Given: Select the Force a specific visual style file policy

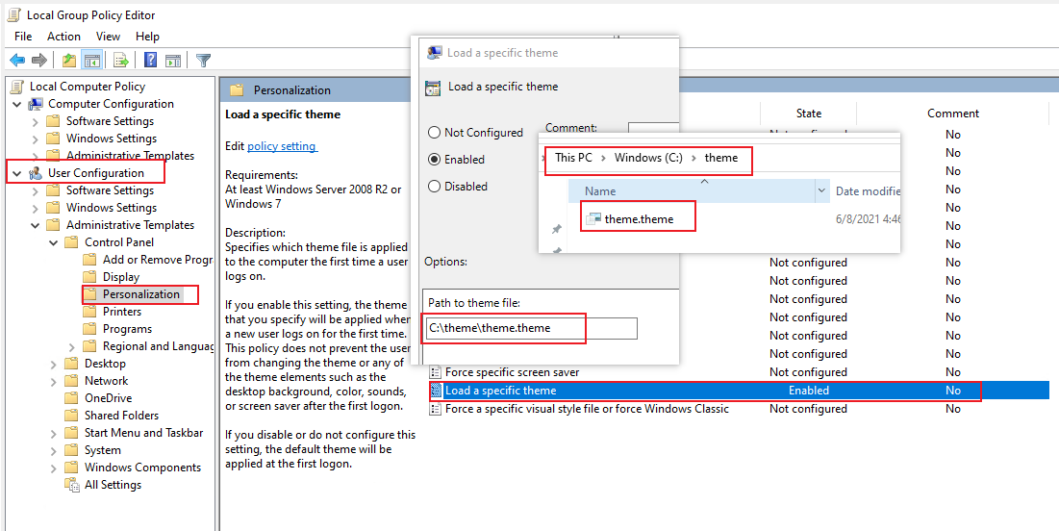Looking at the screenshot, I should 738,409.
